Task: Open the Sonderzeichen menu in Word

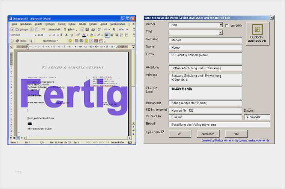Action: [118, 24]
